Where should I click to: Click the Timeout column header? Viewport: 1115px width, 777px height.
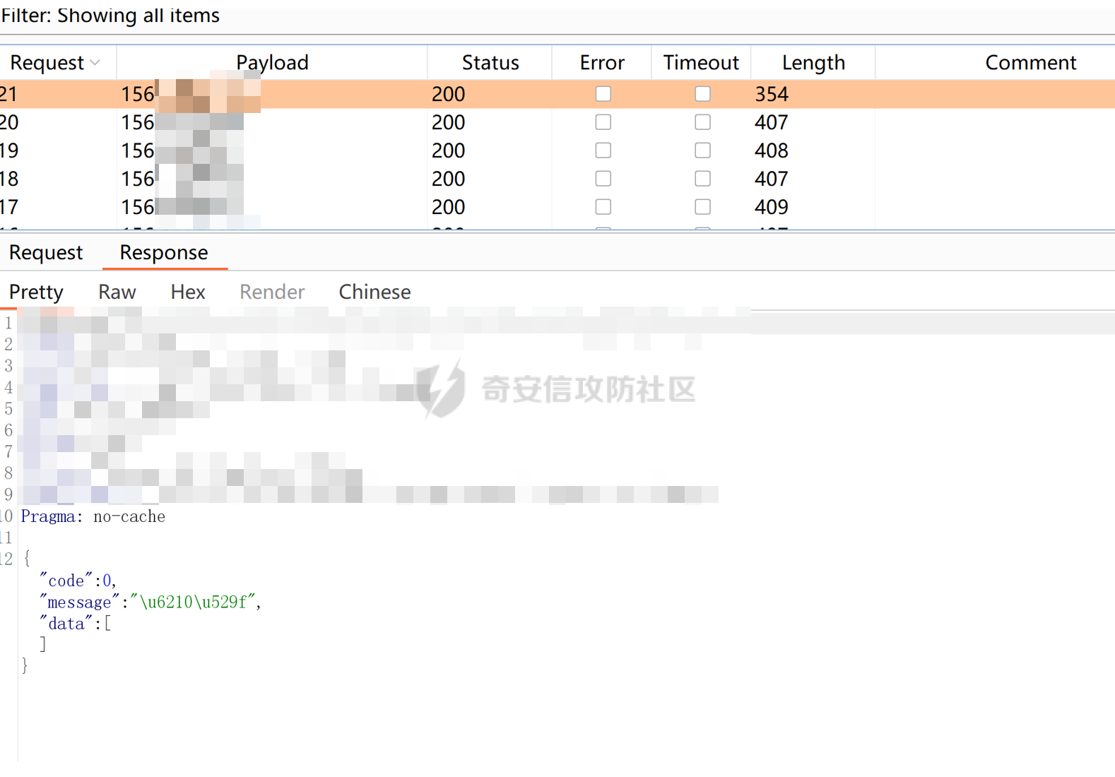700,63
